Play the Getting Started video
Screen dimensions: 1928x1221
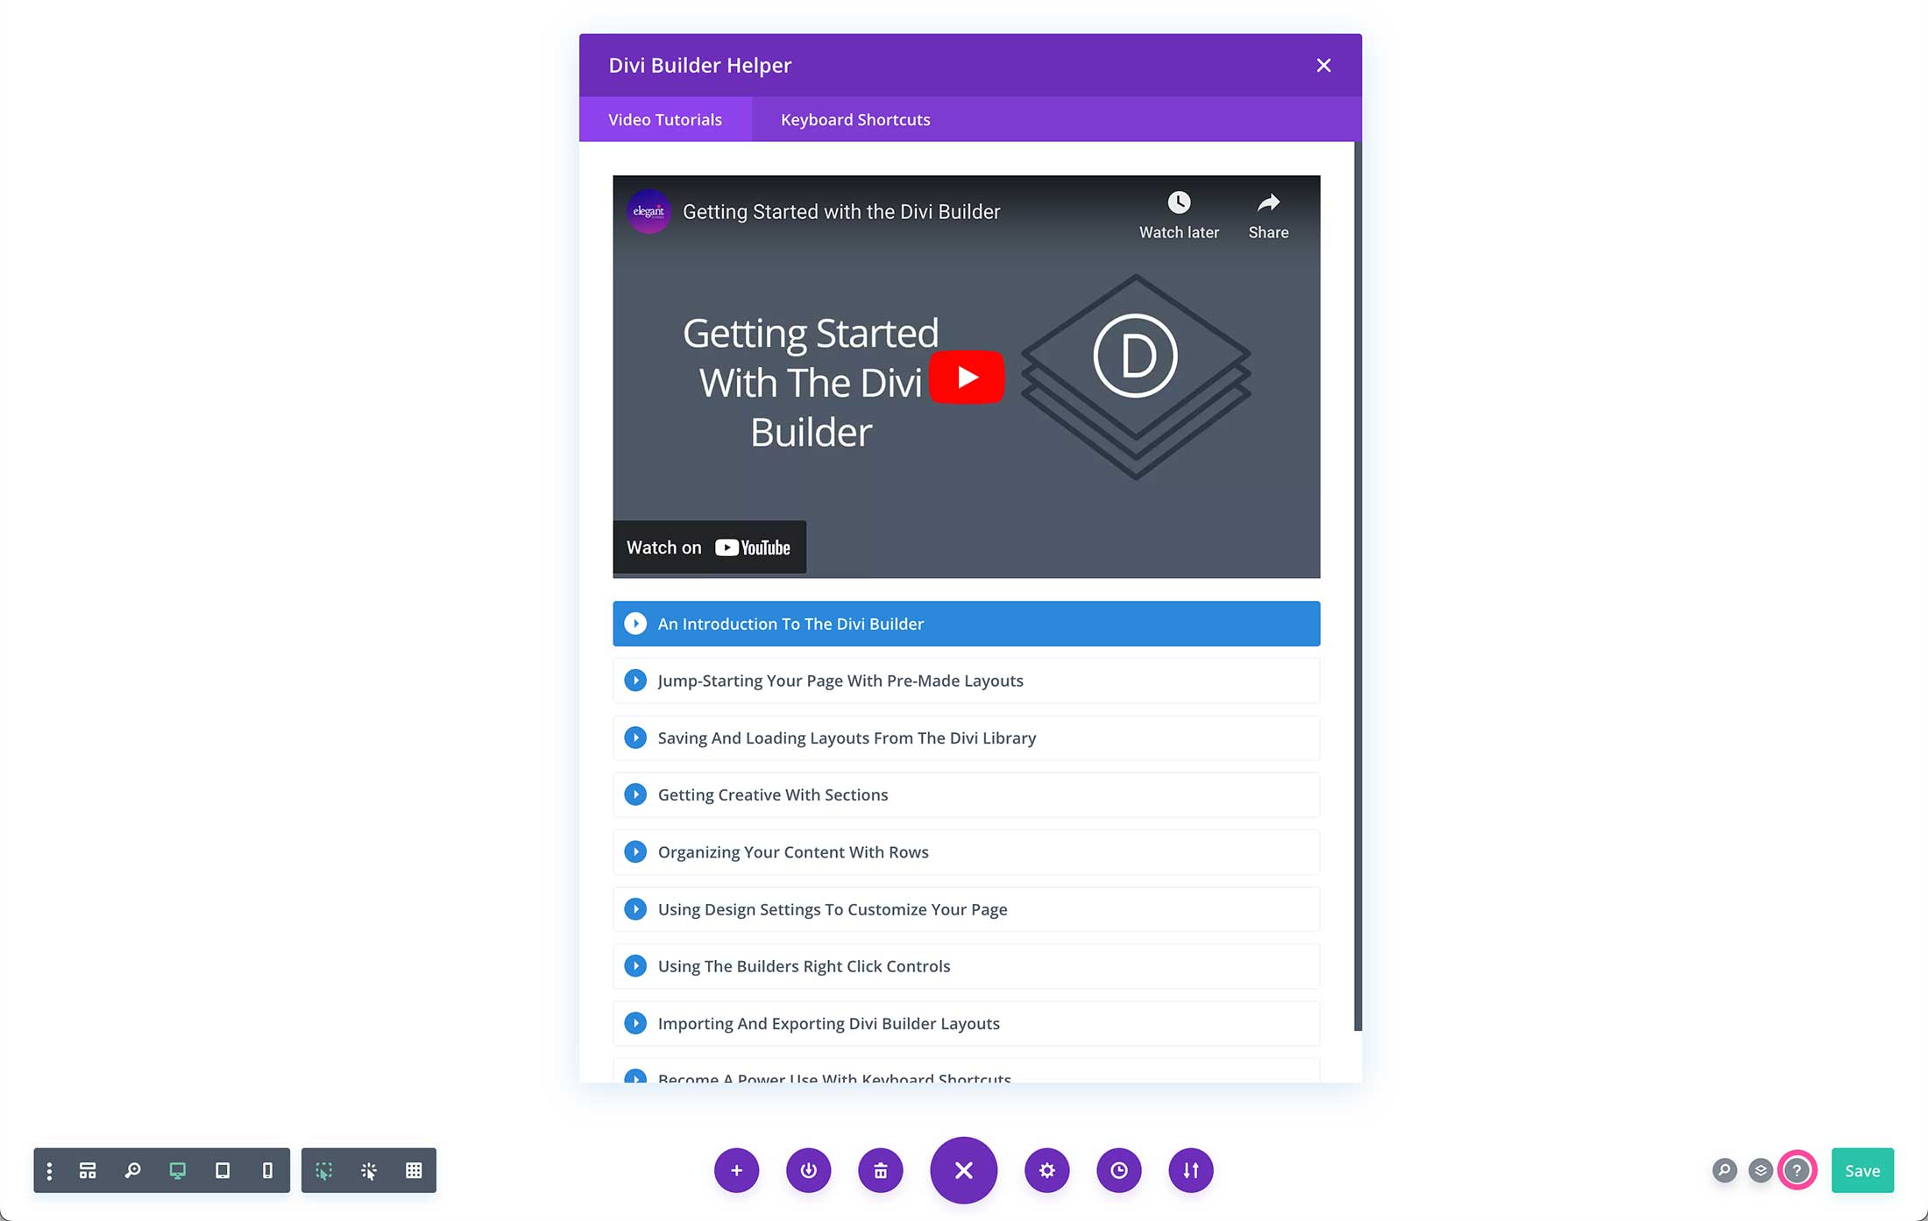(x=966, y=377)
